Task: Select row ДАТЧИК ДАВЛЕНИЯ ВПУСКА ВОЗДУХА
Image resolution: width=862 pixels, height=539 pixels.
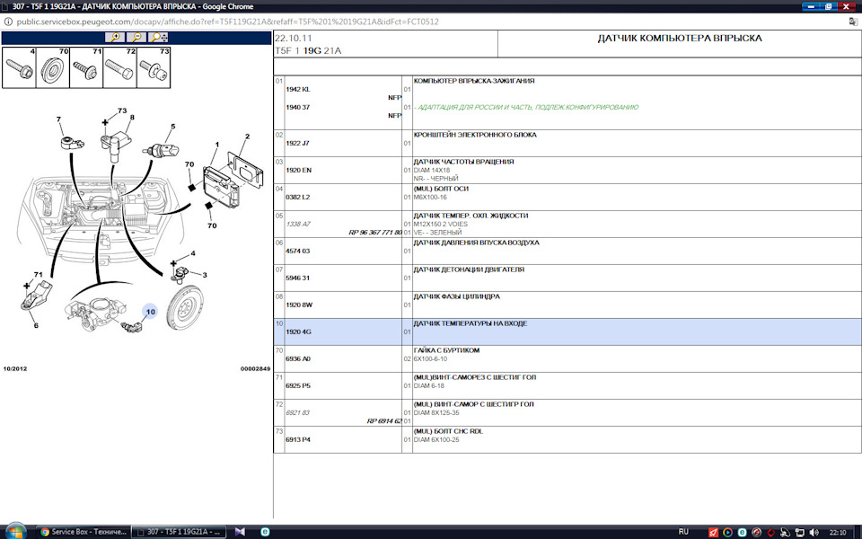Action: [567, 251]
